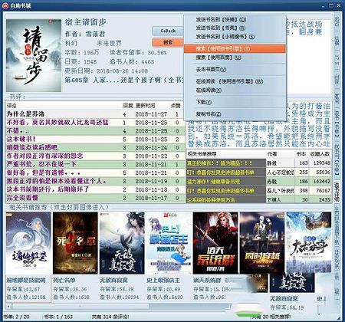The height and width of the screenshot is (322, 345).
Task: Select review row 为什么是苏洛
Action: [x=95, y=114]
